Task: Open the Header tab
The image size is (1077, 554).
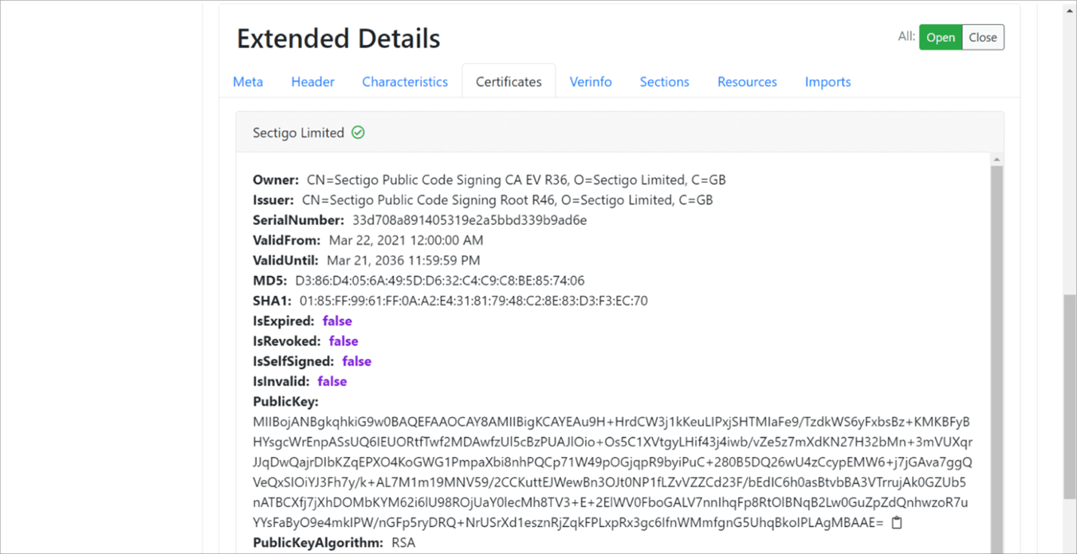Action: pos(313,82)
